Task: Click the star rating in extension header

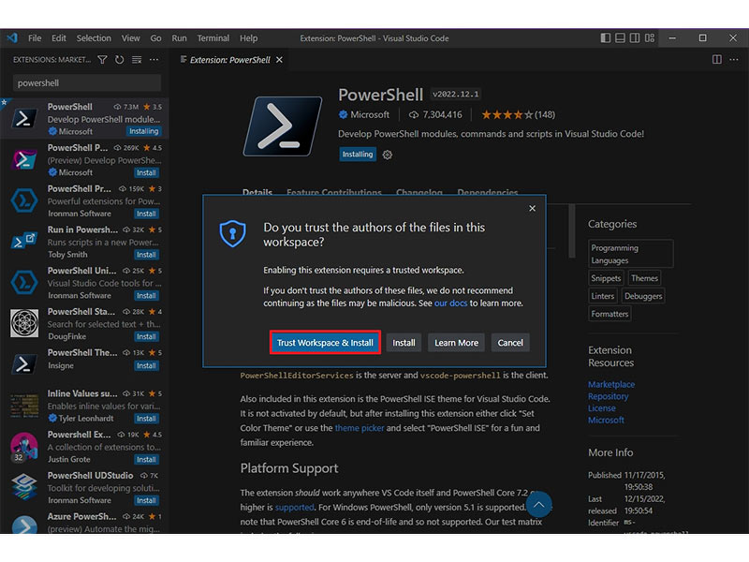Action: click(x=518, y=114)
